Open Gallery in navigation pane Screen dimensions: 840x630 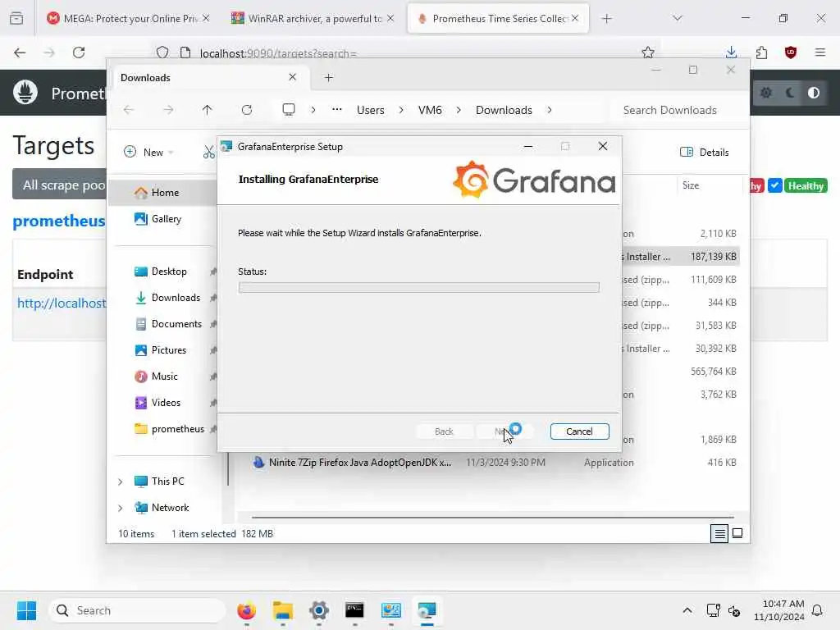166,218
